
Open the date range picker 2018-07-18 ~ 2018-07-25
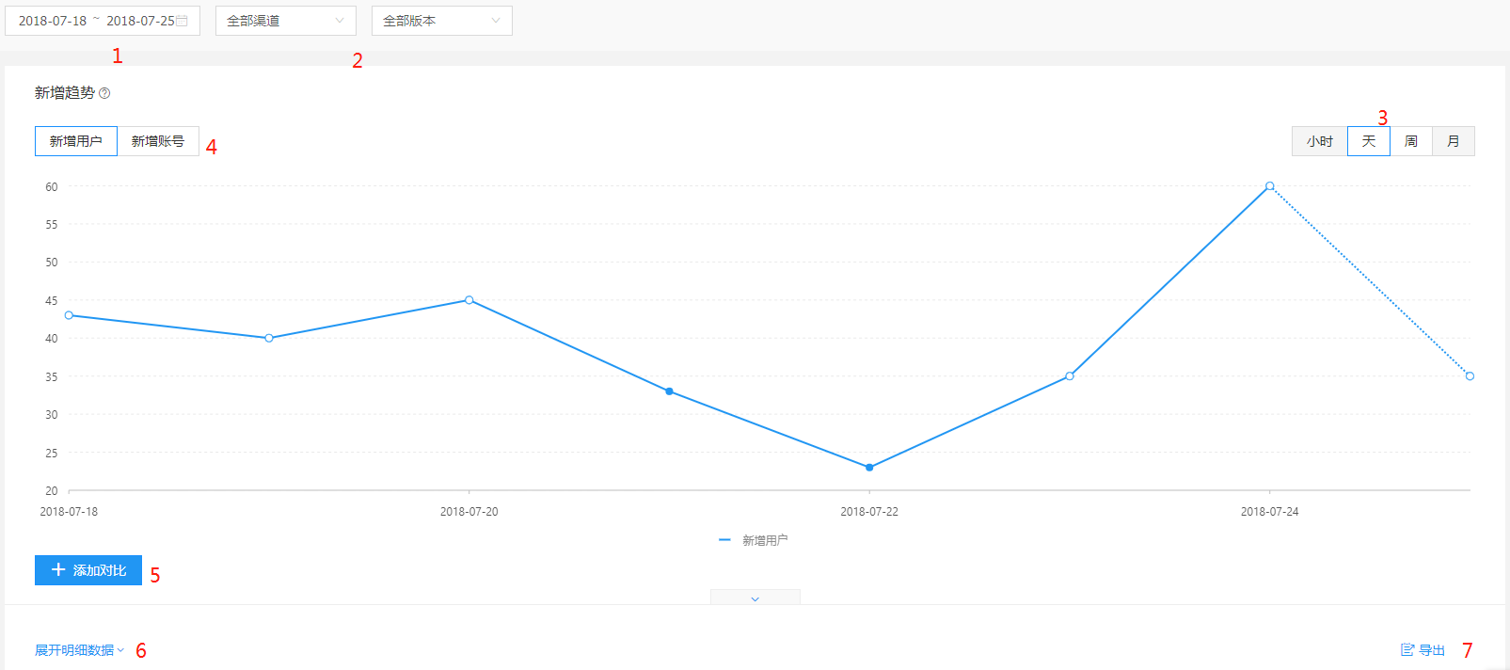click(103, 21)
